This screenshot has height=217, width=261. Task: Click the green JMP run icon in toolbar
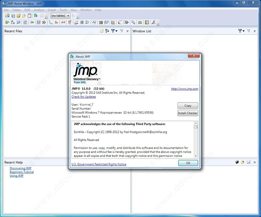36,16
